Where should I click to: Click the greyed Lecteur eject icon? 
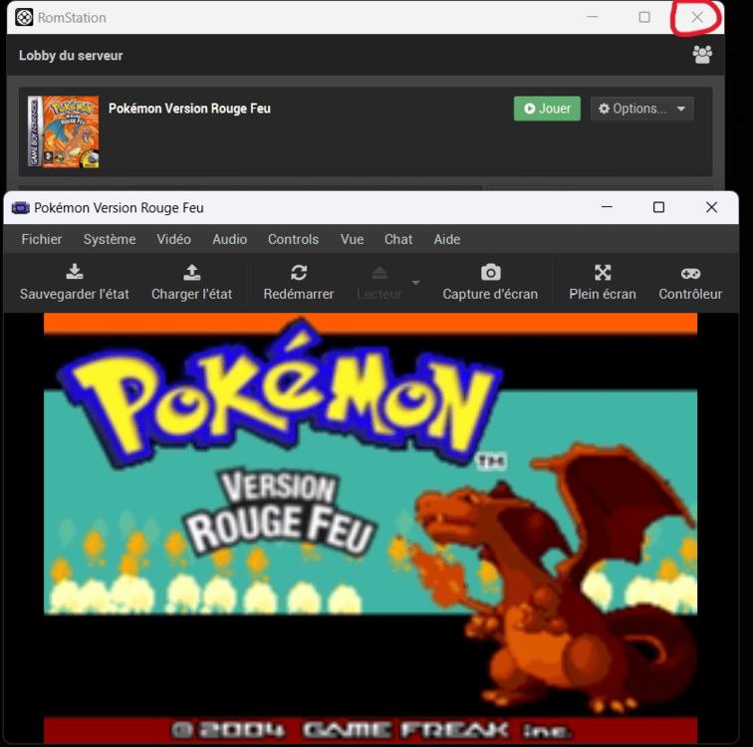pos(379,273)
